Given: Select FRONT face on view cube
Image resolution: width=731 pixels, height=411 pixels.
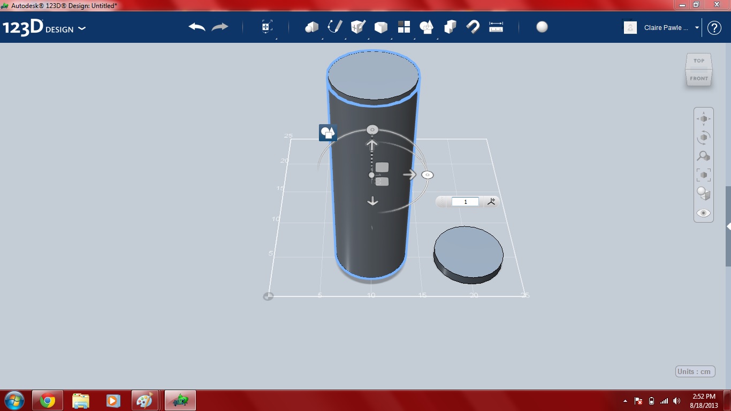Looking at the screenshot, I should 699,78.
